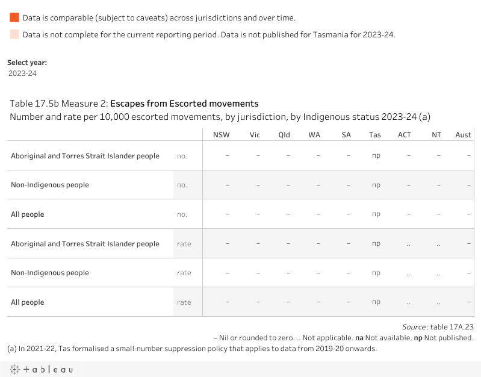Click the light peach incomplete-data legend swatch
This screenshot has height=377, width=481.
pos(14,34)
